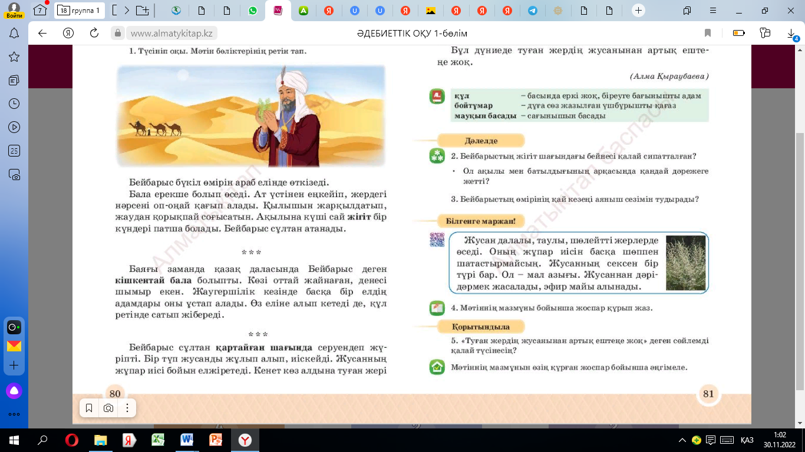The width and height of the screenshot is (805, 452).
Task: Open PowerPoint from the taskbar
Action: tap(216, 440)
